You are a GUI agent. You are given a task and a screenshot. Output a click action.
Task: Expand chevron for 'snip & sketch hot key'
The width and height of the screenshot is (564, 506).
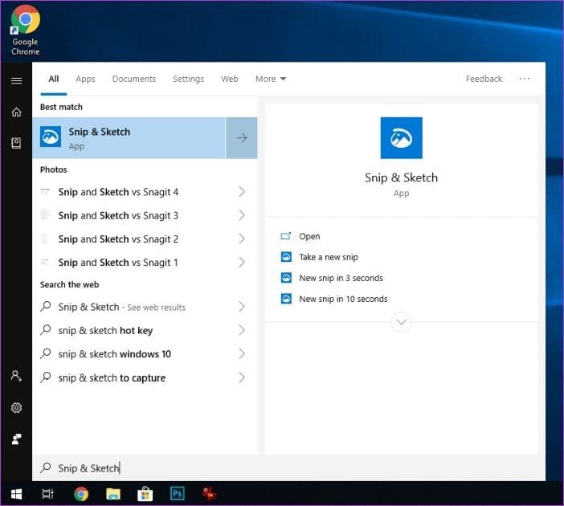pos(242,330)
